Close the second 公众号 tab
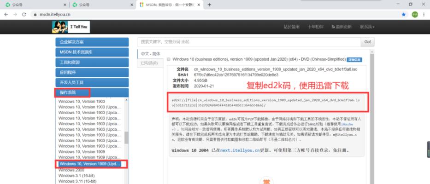Viewport: 430px width, 184px height. pyautogui.click(x=131, y=5)
